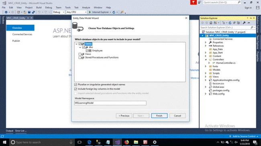
Task: Toggle Pluralize or singularize generated object names
Action: coord(75,85)
